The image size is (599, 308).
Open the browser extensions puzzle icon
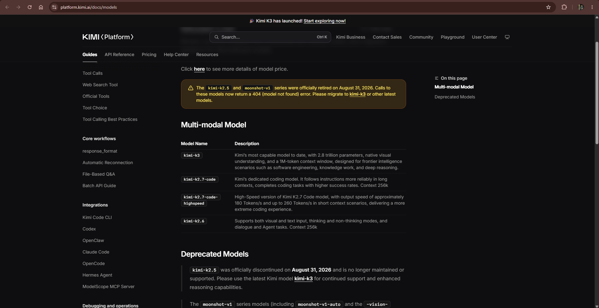coord(564,7)
